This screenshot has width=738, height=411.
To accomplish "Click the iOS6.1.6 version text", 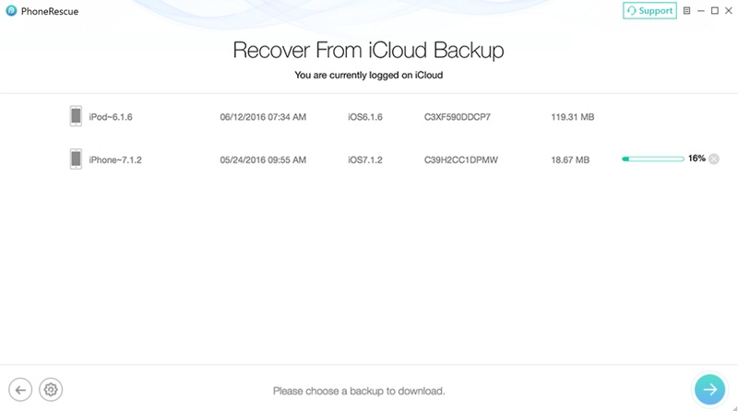I will [365, 117].
